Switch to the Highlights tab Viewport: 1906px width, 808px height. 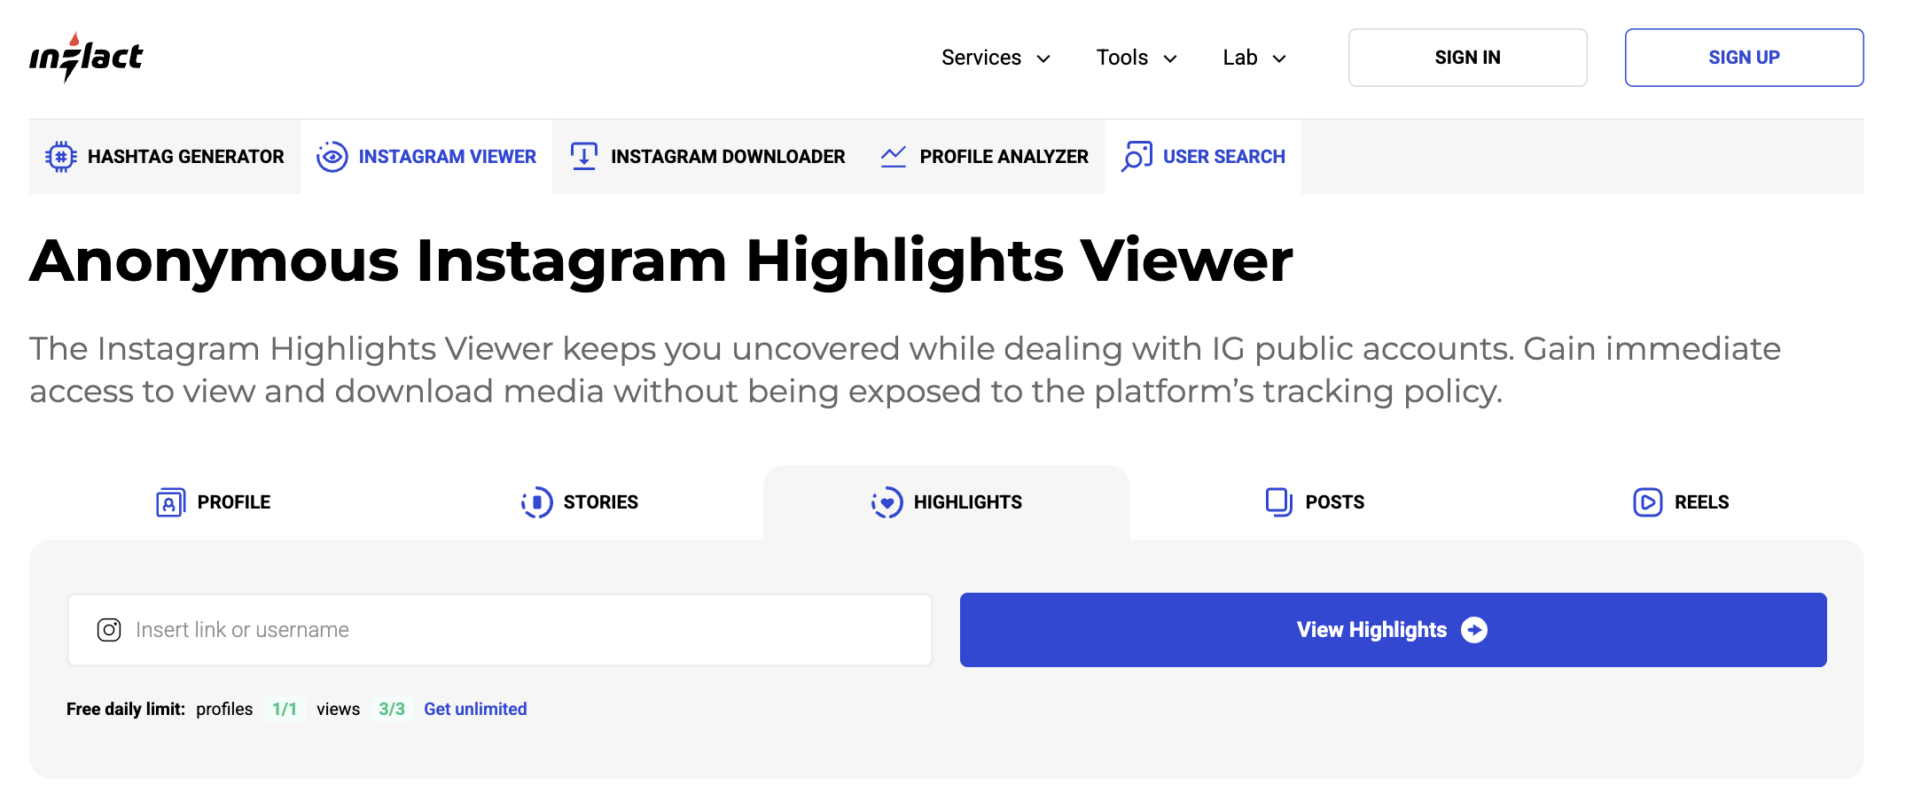coord(947,502)
